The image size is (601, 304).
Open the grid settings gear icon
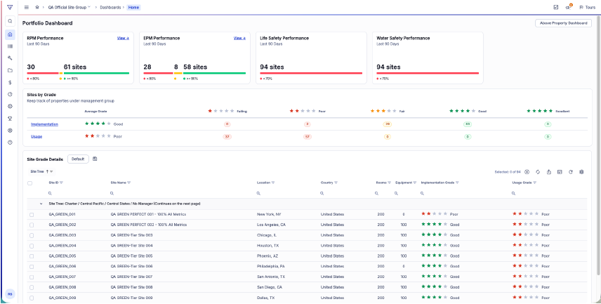pos(581,172)
